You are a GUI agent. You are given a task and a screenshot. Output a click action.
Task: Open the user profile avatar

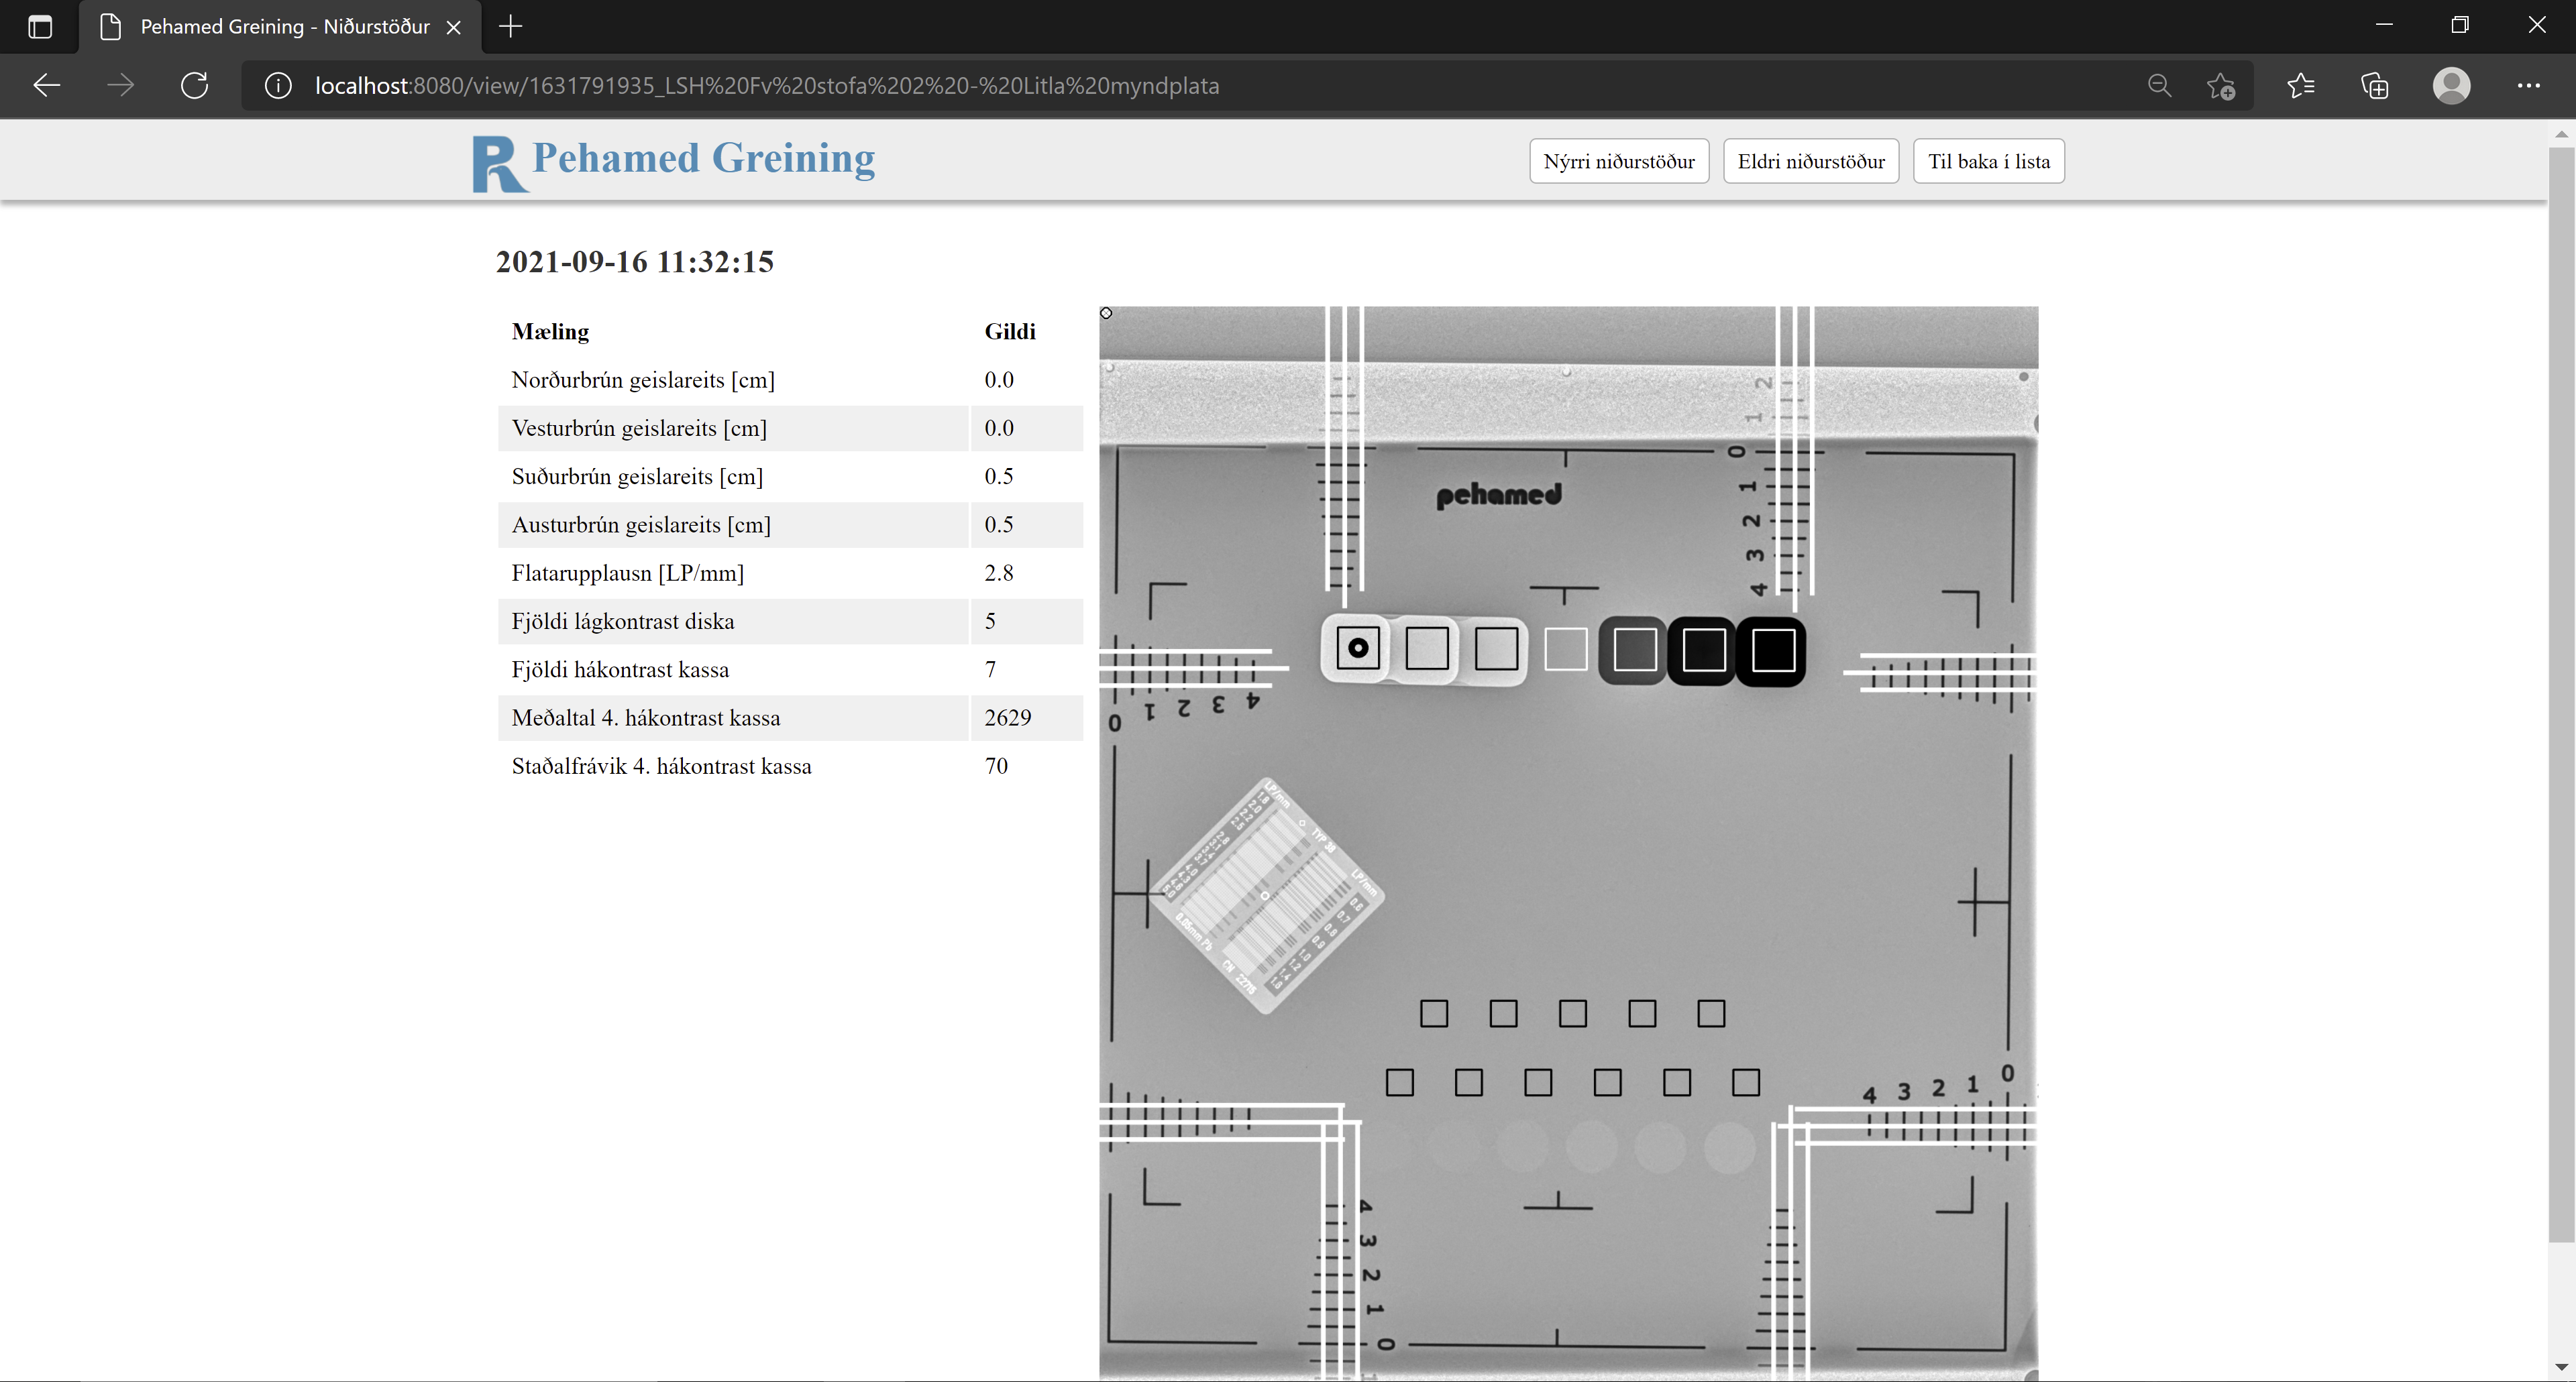pos(2451,86)
